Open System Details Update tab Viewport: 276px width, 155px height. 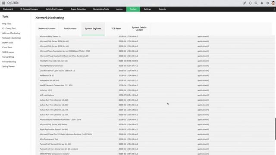click(139, 29)
